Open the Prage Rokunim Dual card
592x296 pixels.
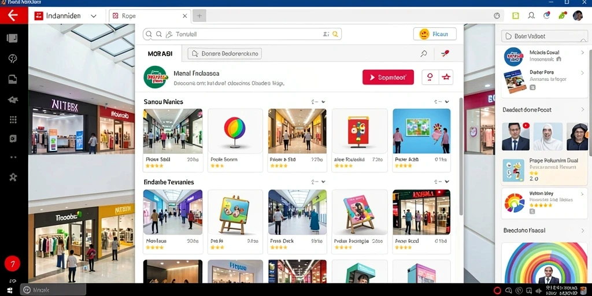(x=544, y=170)
